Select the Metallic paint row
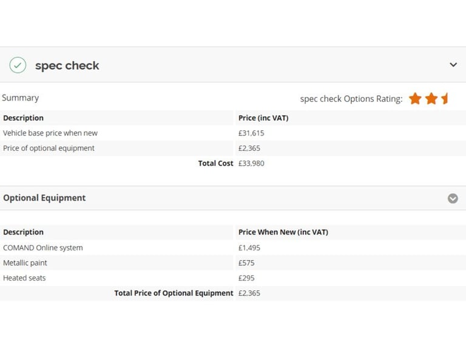The width and height of the screenshot is (466, 349). point(233,262)
